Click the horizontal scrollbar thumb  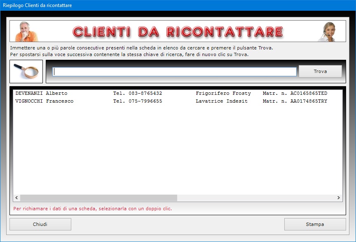[x=98, y=198]
